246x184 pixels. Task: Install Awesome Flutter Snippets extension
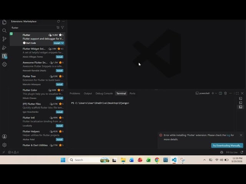[60, 71]
